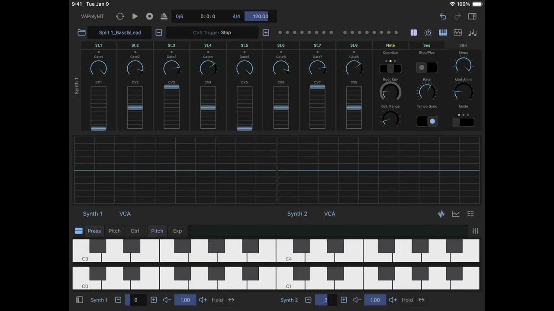Raise Synth 1 volume speaker icon

tap(203, 300)
